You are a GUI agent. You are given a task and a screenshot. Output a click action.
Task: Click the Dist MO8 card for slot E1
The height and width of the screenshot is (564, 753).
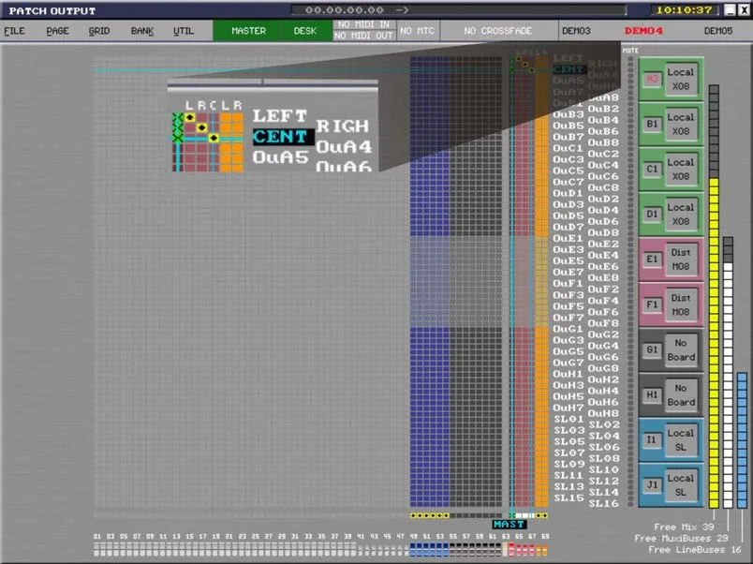681,260
